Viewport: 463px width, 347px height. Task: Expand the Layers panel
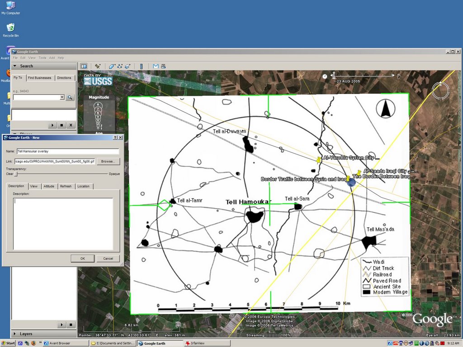coord(14,334)
